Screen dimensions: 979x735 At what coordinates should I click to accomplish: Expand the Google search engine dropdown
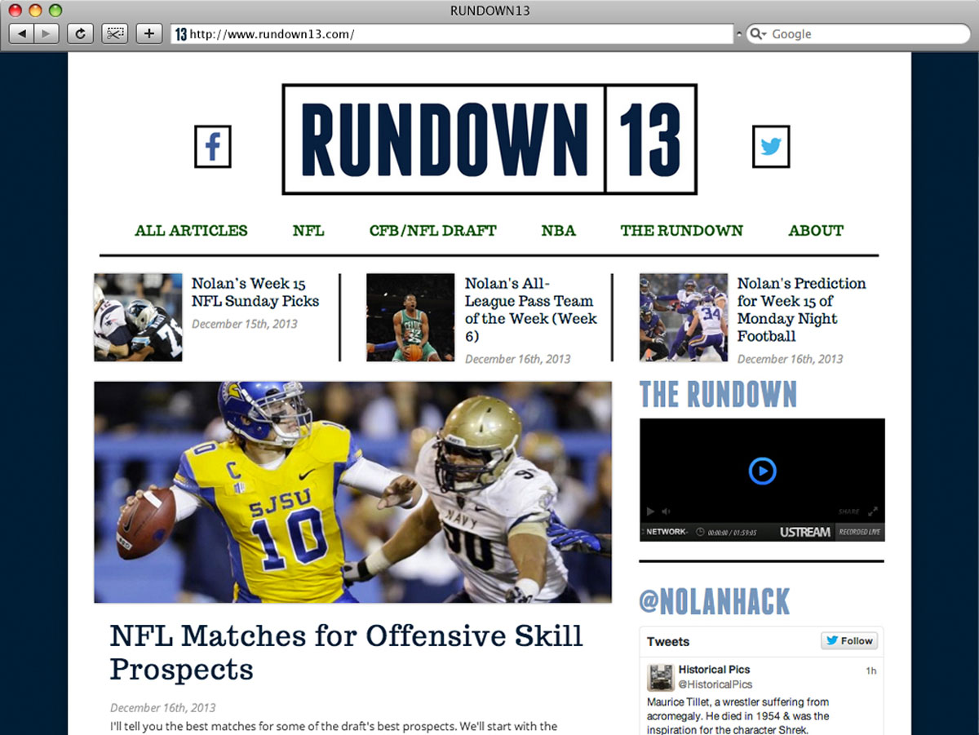pos(758,34)
